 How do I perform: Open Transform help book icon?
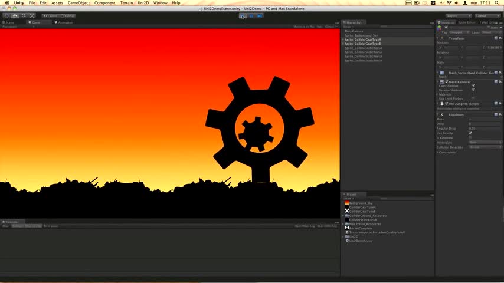pos(496,38)
